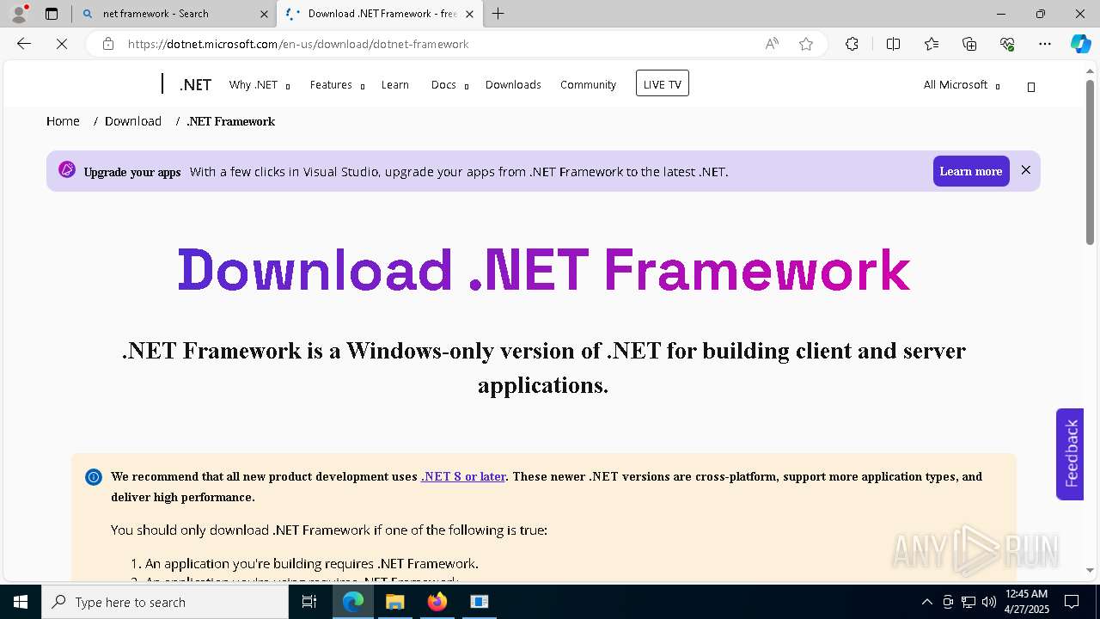Open tab actions menu icon
The width and height of the screenshot is (1100, 619).
(x=52, y=14)
